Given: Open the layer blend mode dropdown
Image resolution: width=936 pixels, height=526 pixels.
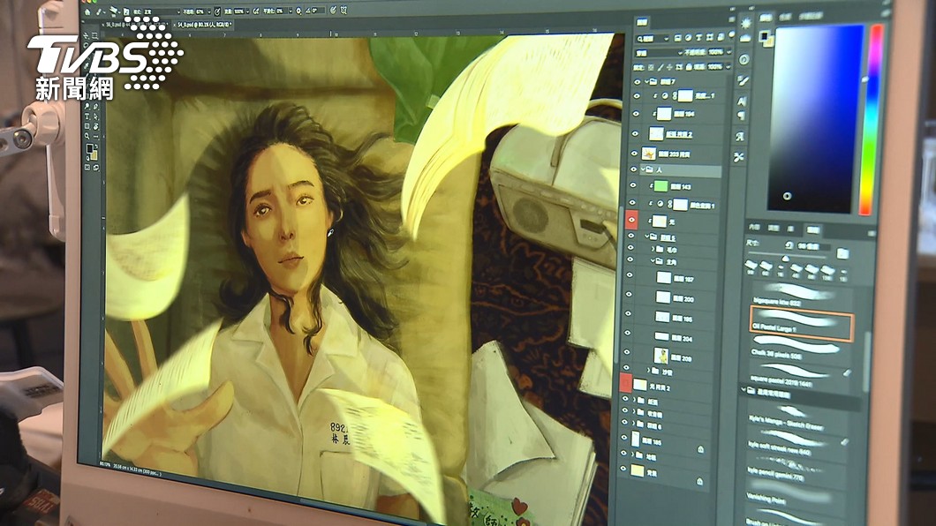Looking at the screenshot, I should pos(657,52).
